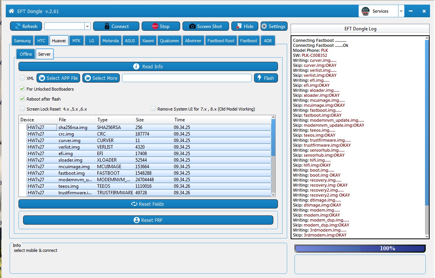This screenshot has height=278, width=435.
Task: Click the Reset Fields circular arrows icon
Action: coord(134,204)
